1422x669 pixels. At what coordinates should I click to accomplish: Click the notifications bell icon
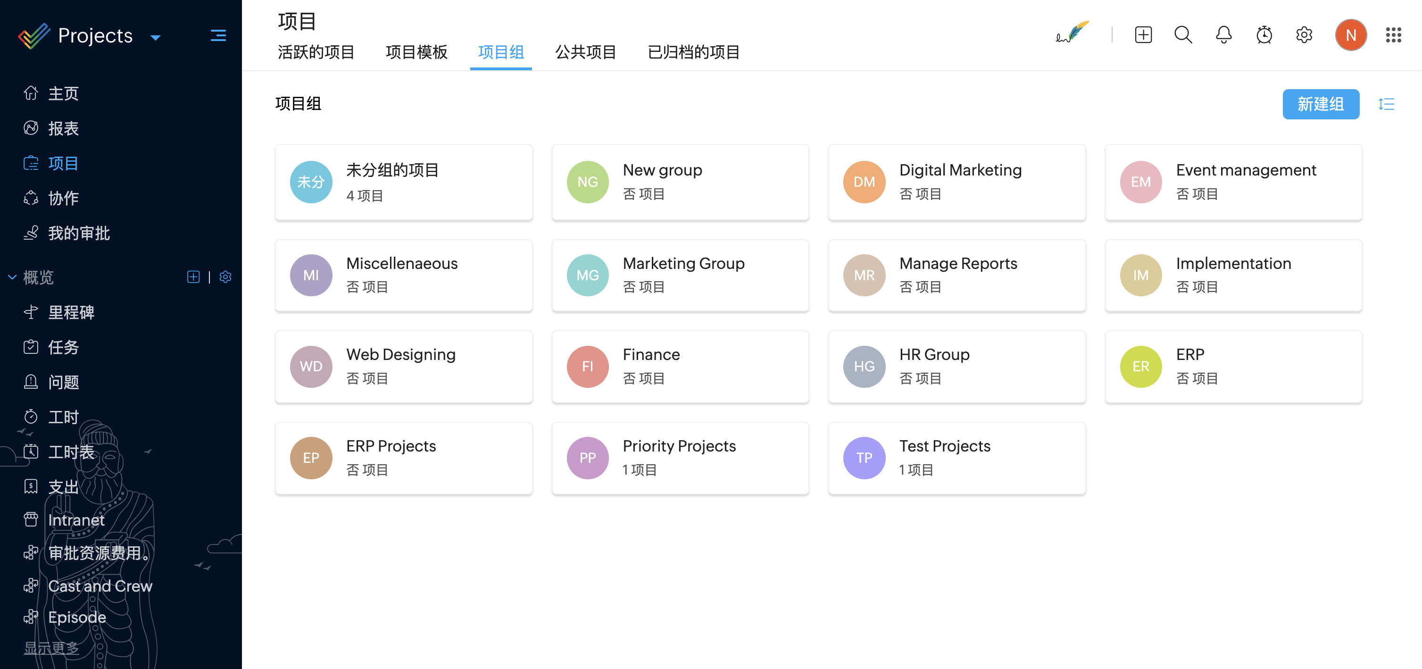(1223, 35)
